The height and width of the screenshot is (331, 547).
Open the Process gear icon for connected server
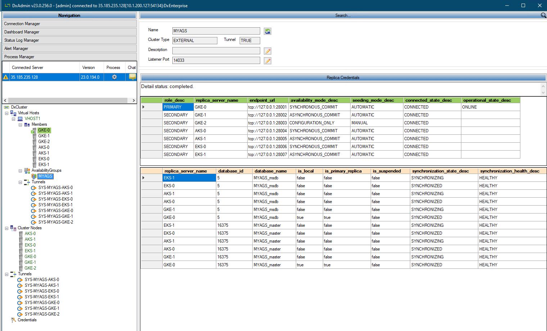tap(114, 77)
